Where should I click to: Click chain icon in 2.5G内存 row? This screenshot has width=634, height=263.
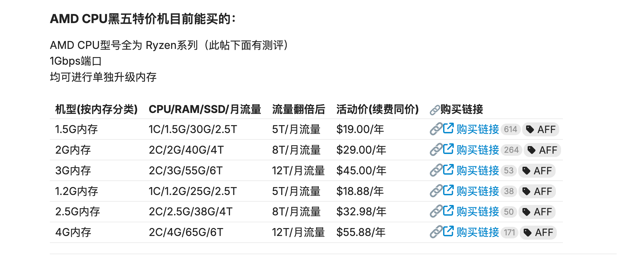tap(436, 211)
